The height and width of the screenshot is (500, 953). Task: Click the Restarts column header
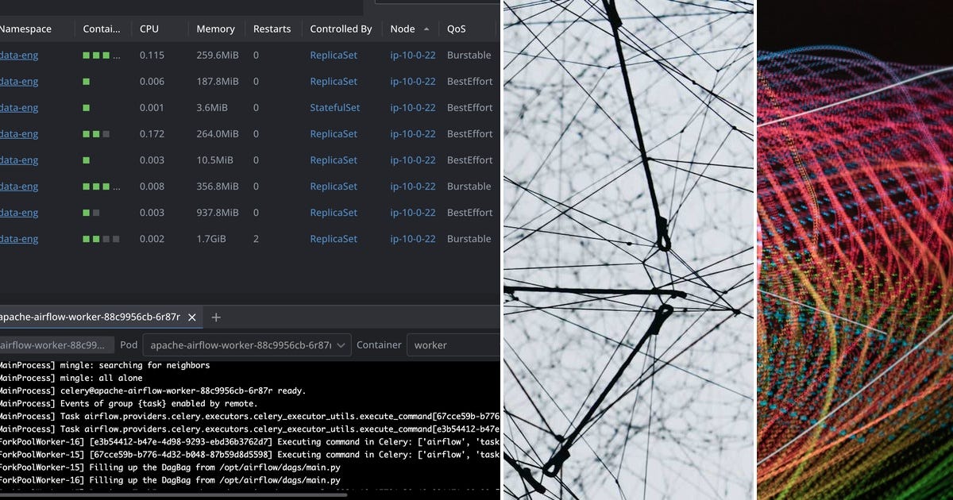click(272, 29)
